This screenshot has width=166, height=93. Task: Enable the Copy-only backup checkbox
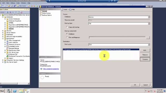pos(67,27)
